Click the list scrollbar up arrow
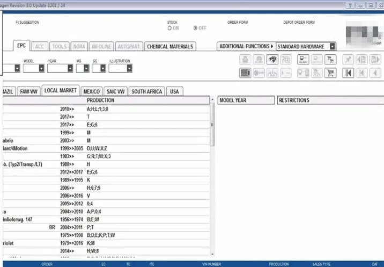This screenshot has width=384, height=267. pyautogui.click(x=212, y=99)
